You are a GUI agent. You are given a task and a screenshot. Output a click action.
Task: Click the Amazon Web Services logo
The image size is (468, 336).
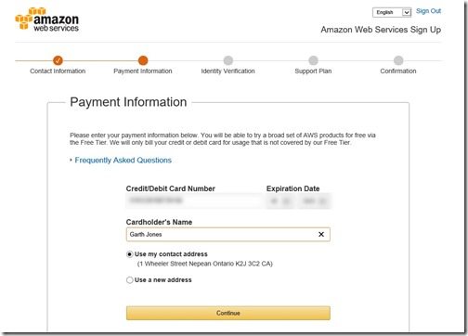[47, 19]
